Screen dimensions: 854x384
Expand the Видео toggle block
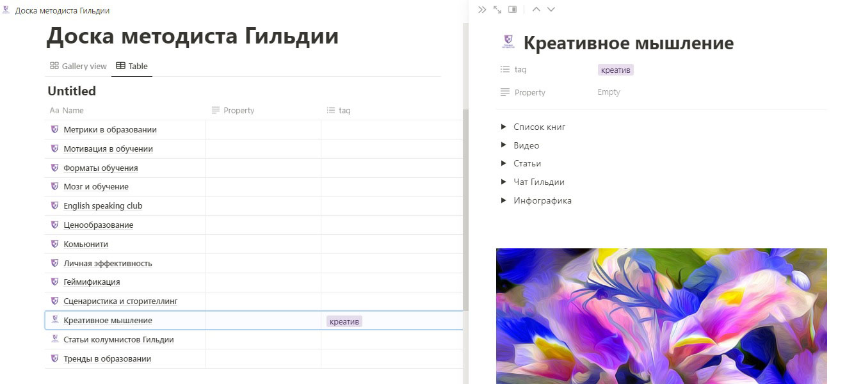pos(504,145)
